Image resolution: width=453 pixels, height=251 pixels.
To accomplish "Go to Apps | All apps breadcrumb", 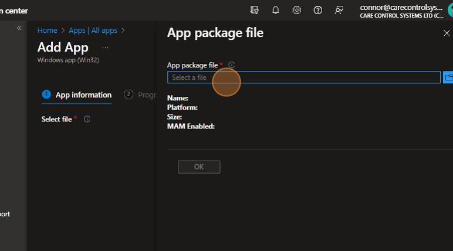I will (x=93, y=30).
